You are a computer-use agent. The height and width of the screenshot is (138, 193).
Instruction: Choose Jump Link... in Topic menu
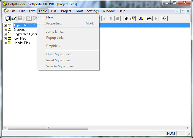click(72, 32)
